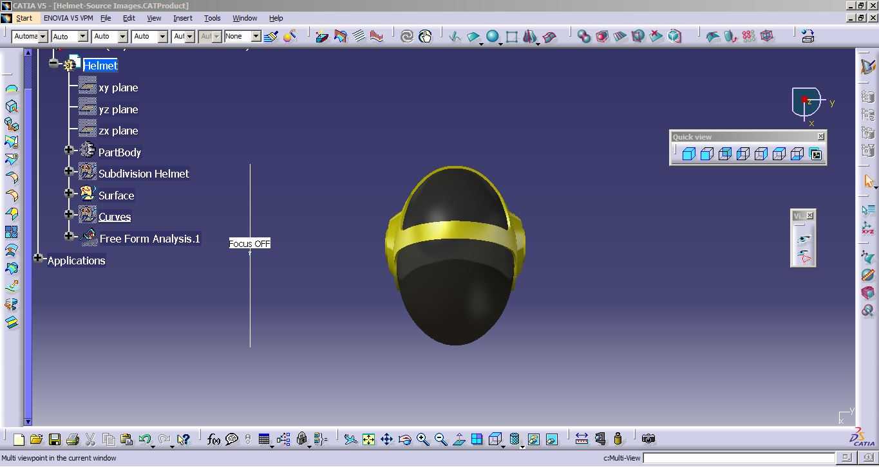Open the Window menu
The height and width of the screenshot is (467, 879).
coord(245,18)
